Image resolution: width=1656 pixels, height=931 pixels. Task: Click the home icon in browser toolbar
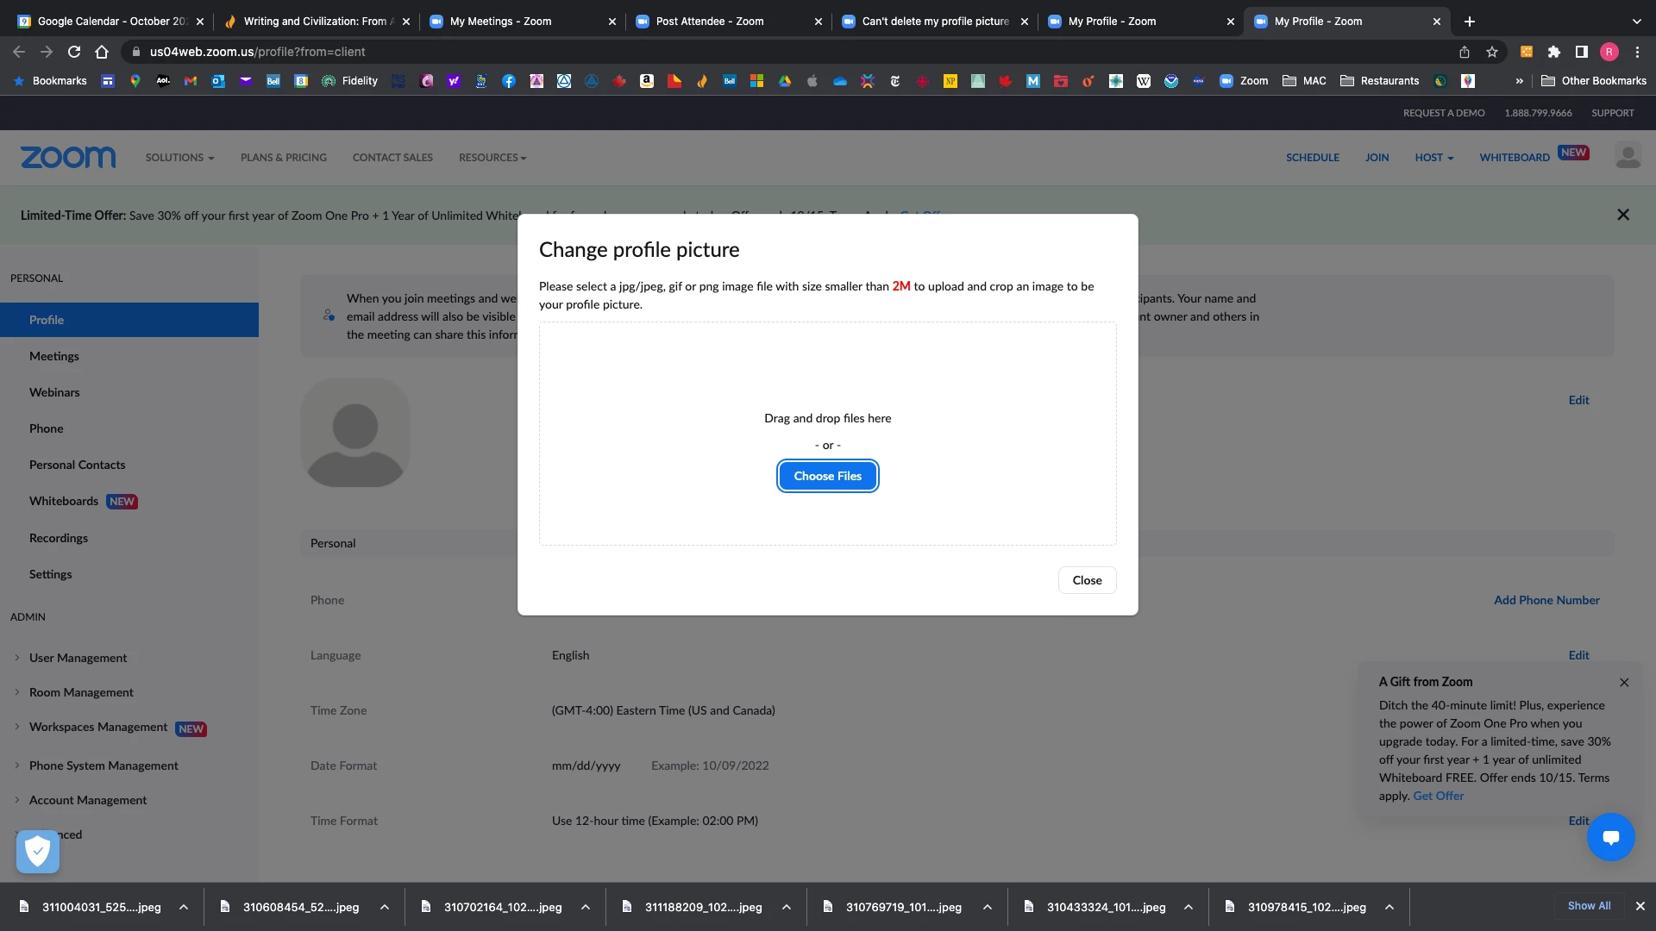(102, 52)
